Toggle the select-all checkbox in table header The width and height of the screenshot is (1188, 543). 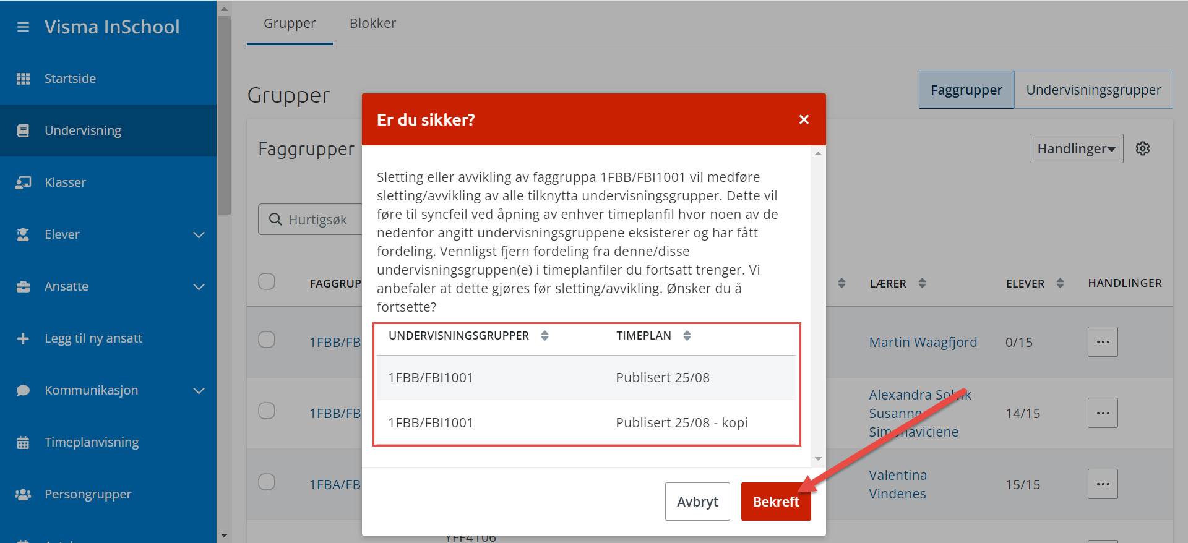click(267, 281)
